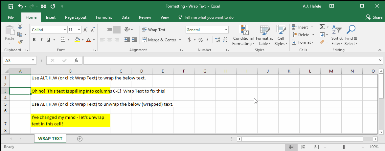This screenshot has width=385, height=151.
Task: Click the Clear eraser icon
Action: [322, 42]
